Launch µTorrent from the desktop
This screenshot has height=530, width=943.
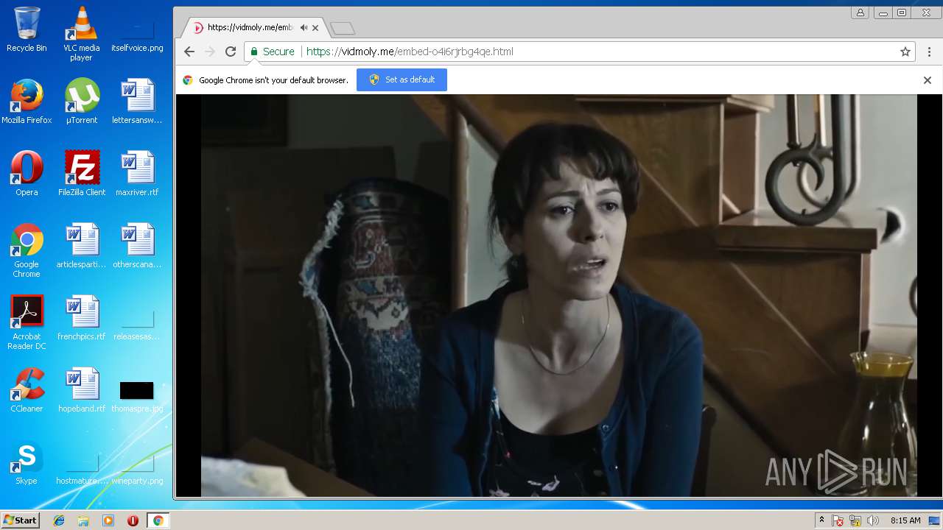point(81,102)
